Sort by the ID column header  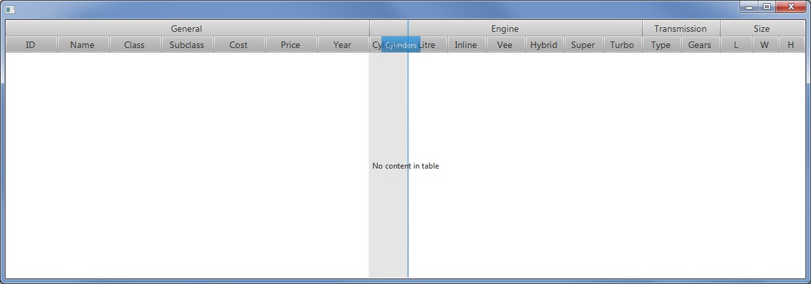(x=31, y=45)
